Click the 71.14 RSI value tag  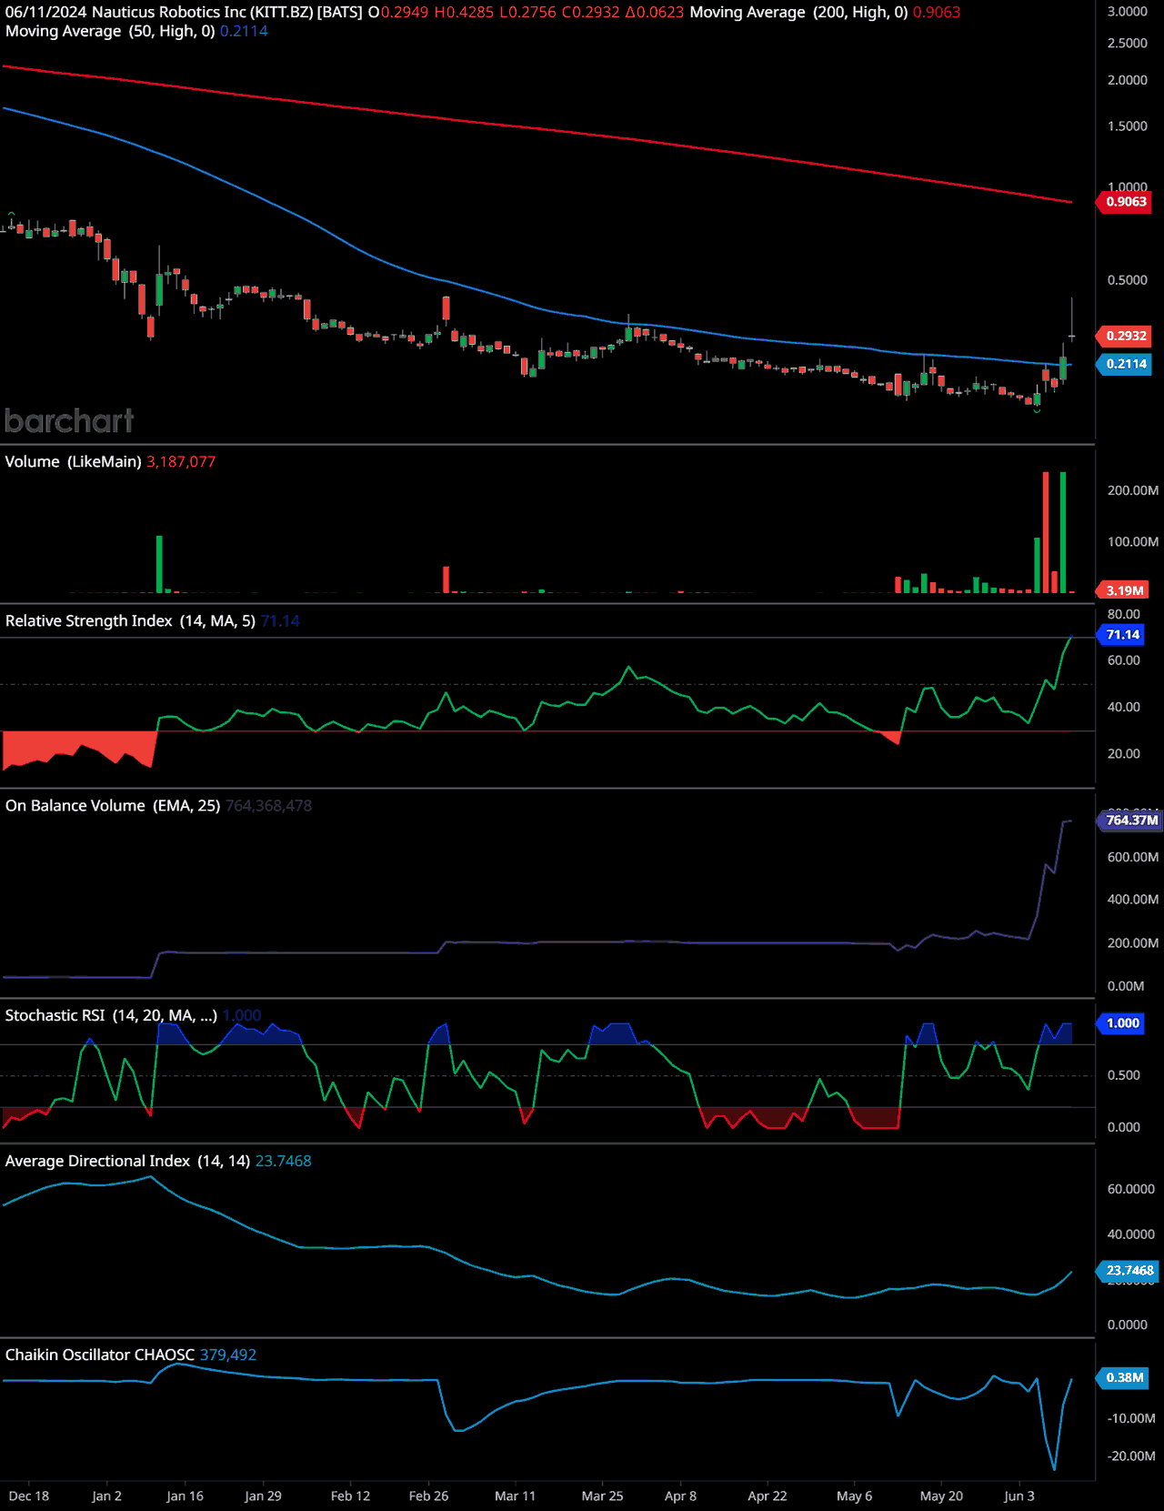[1122, 635]
